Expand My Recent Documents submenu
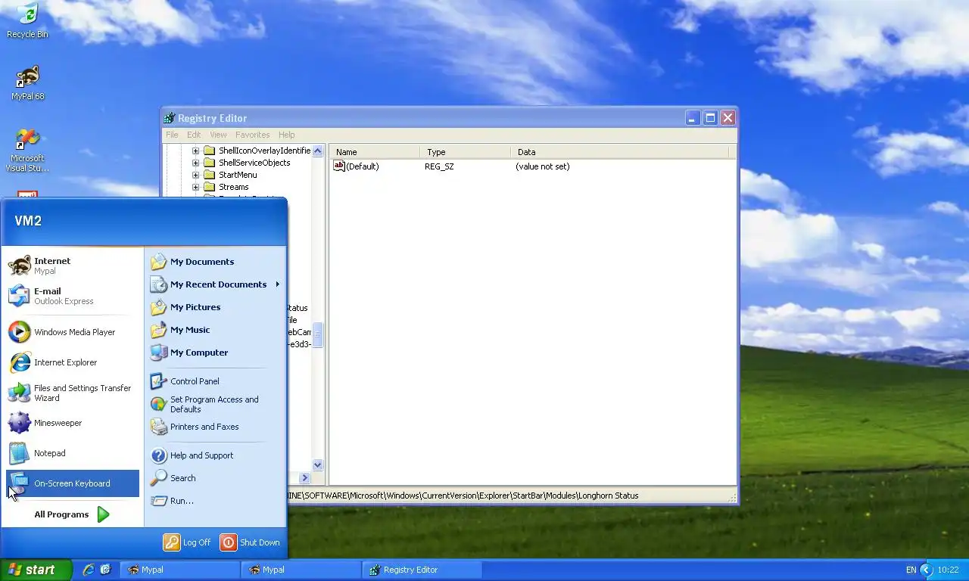 point(215,284)
